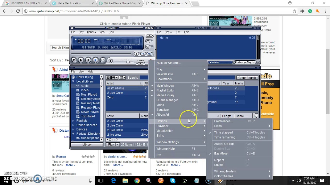Open the dropdown arrow above the repeat button
The image size is (330, 185).
149,36
